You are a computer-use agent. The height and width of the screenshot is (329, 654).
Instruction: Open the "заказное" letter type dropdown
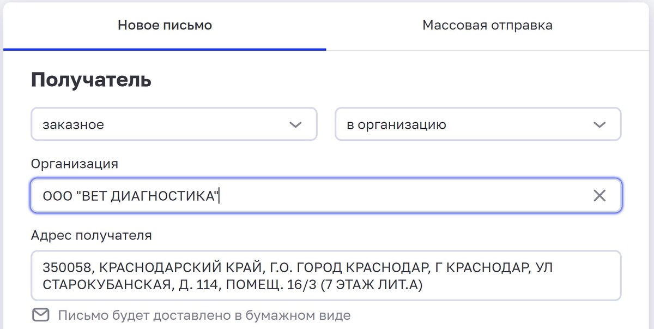click(x=174, y=124)
